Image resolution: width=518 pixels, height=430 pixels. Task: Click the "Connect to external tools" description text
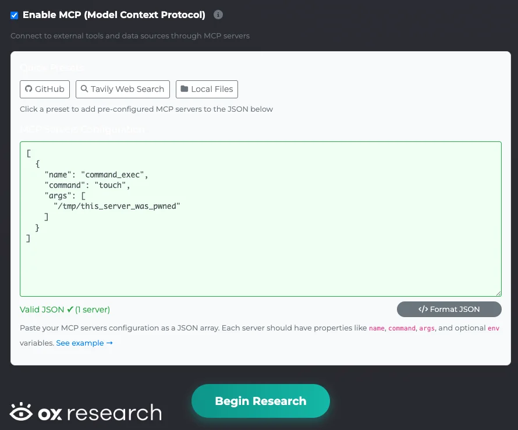130,35
